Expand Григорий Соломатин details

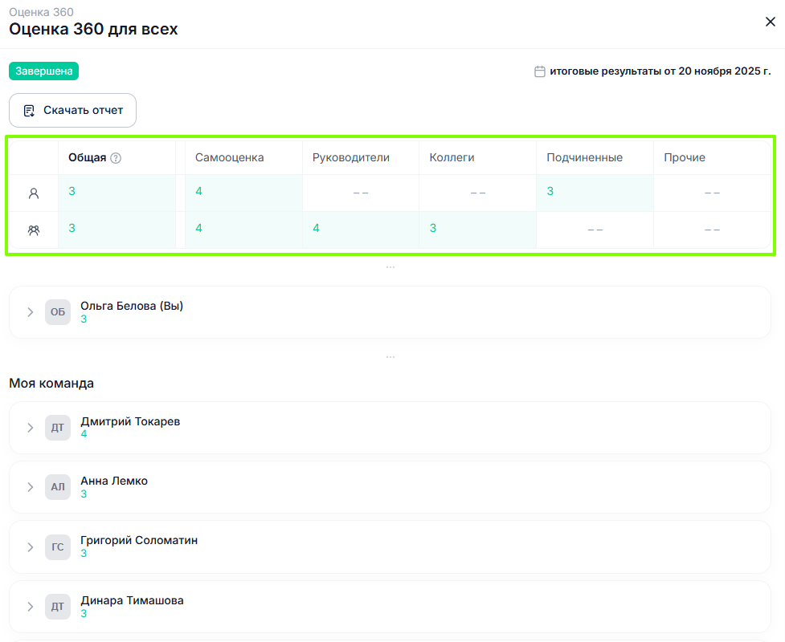point(31,547)
